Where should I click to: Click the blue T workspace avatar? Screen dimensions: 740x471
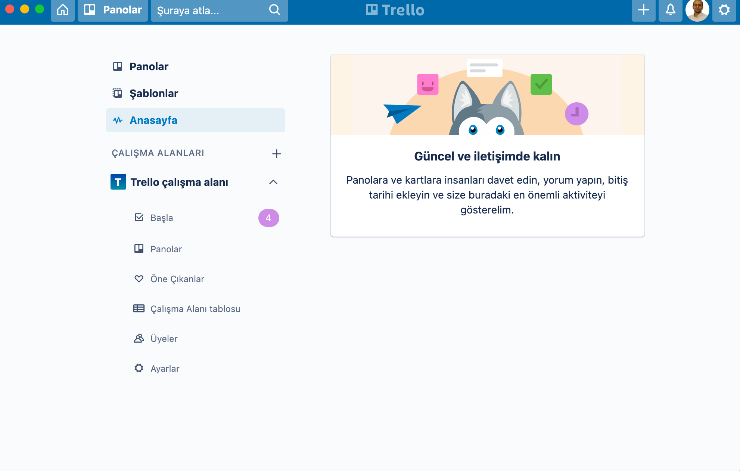pyautogui.click(x=118, y=182)
